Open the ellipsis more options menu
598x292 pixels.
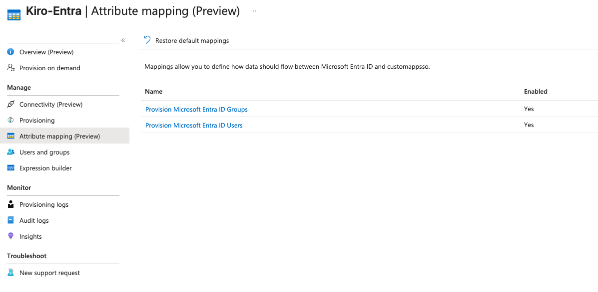point(256,11)
